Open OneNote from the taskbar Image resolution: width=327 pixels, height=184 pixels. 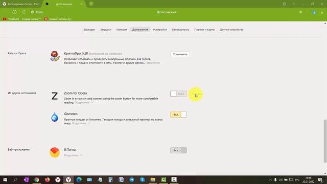coord(26,179)
